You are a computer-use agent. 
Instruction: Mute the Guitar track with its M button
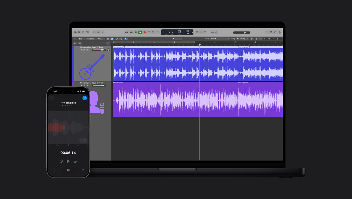(x=81, y=50)
